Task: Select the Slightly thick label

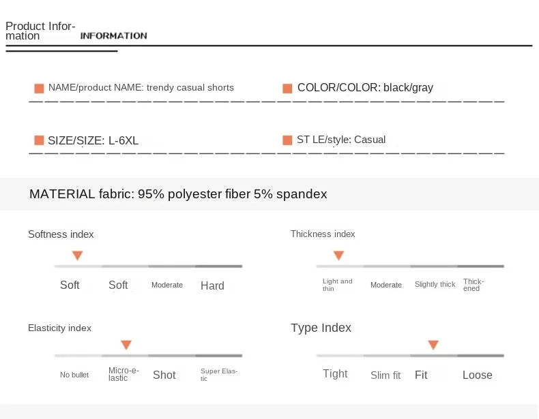Action: (x=435, y=285)
